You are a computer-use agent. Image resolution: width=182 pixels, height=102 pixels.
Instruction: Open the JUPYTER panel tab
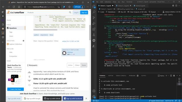(x=111, y=76)
